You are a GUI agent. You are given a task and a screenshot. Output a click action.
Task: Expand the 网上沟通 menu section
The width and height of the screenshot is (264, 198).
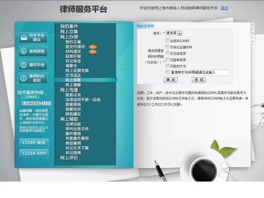69,90
